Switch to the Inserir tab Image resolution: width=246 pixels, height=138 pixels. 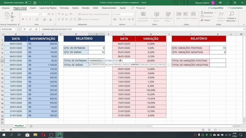(x=33, y=8)
